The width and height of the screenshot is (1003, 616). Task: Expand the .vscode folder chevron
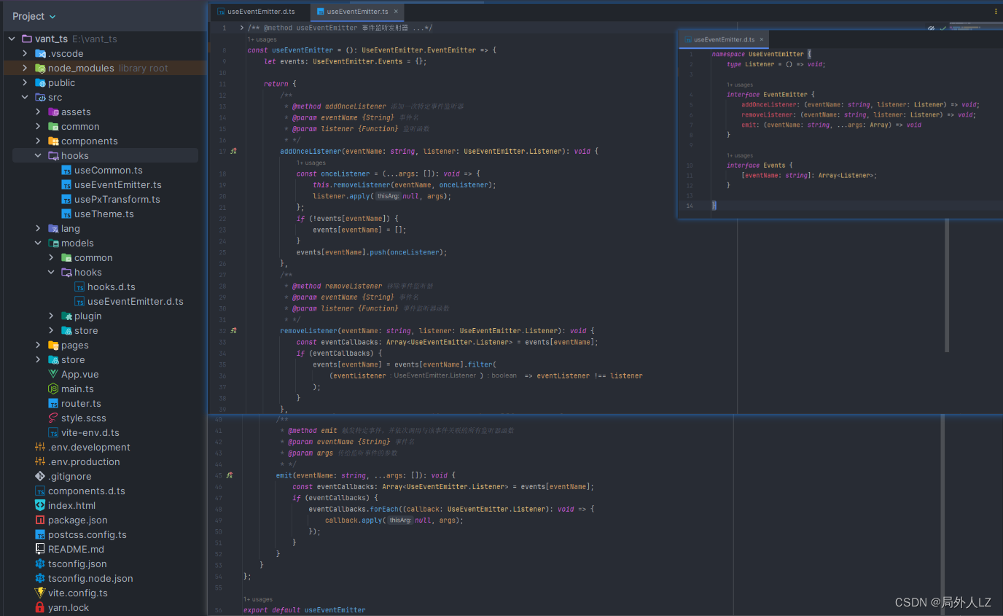[x=25, y=53]
